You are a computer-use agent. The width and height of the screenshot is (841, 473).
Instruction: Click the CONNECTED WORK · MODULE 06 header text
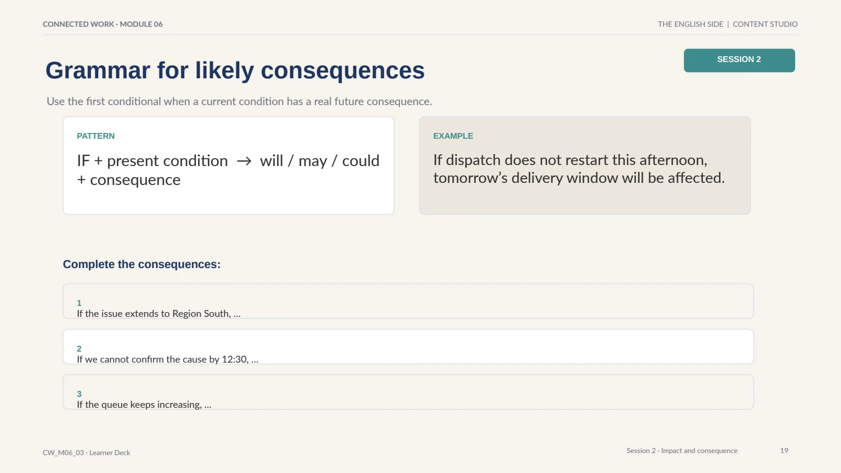(x=102, y=24)
